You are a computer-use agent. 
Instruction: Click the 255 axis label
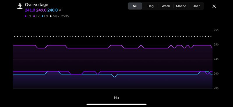[216, 30]
